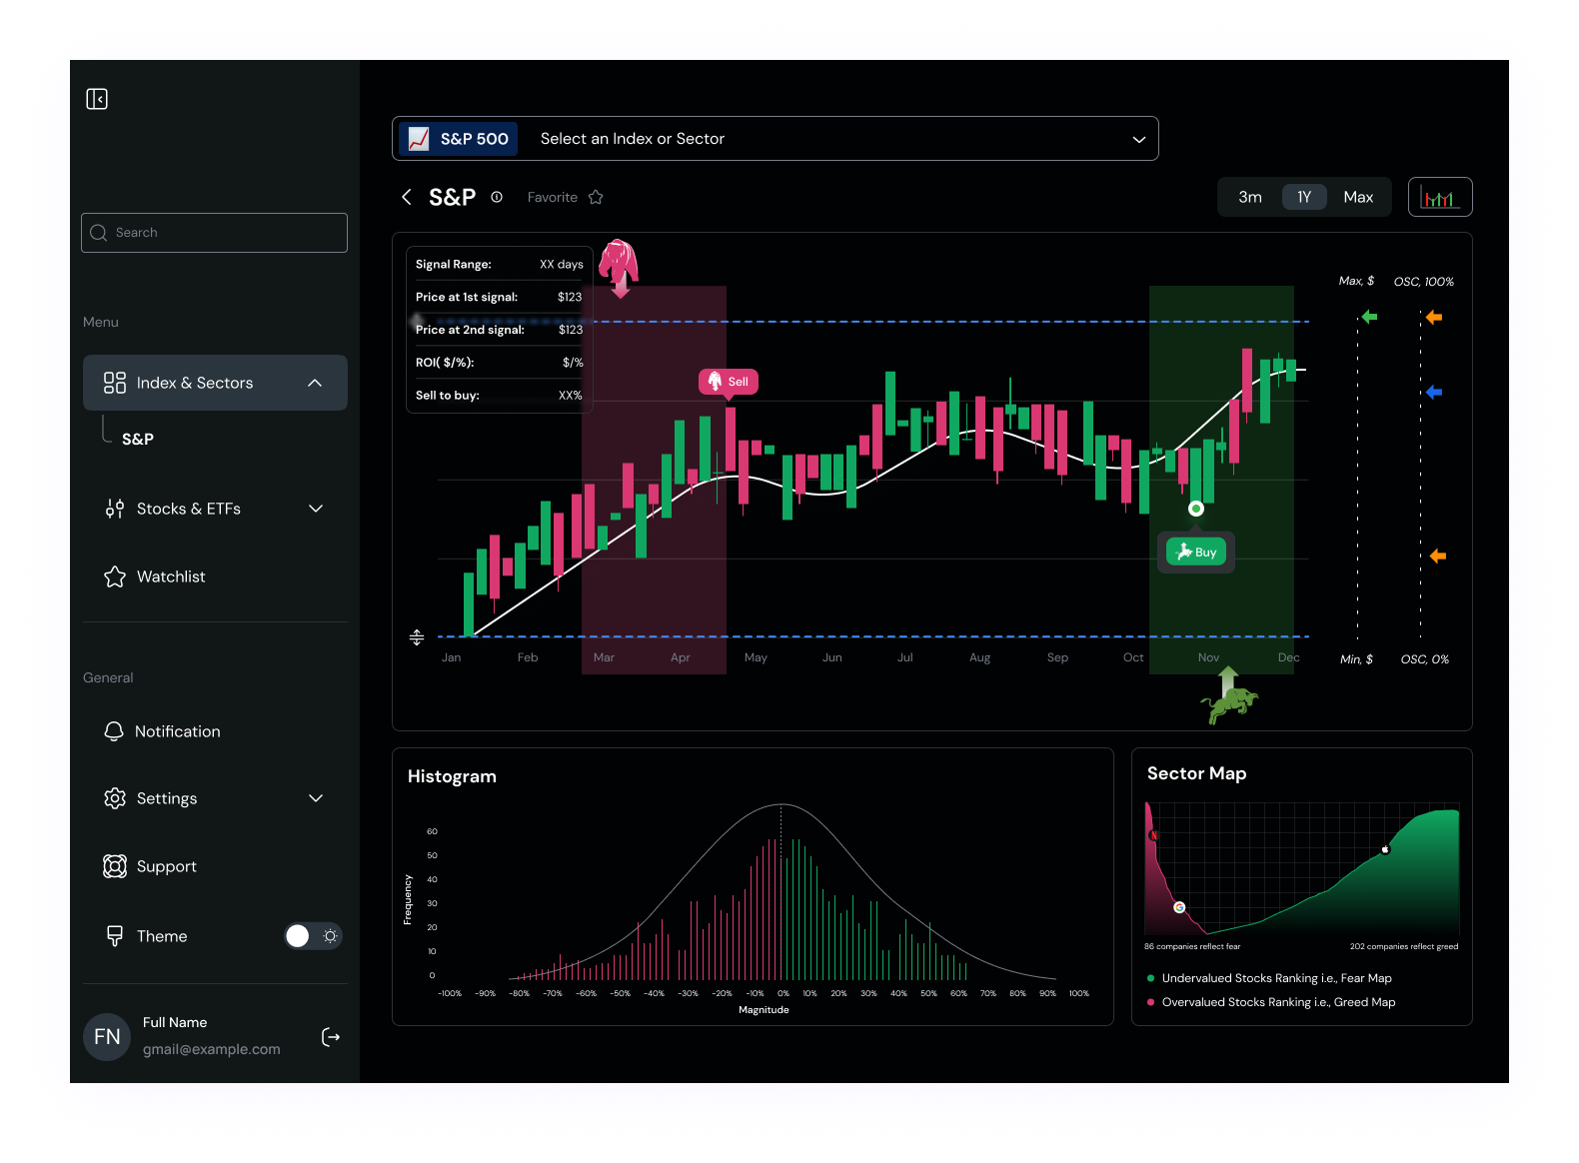Click the Watchlist star icon
The width and height of the screenshot is (1579, 1163).
(x=115, y=577)
